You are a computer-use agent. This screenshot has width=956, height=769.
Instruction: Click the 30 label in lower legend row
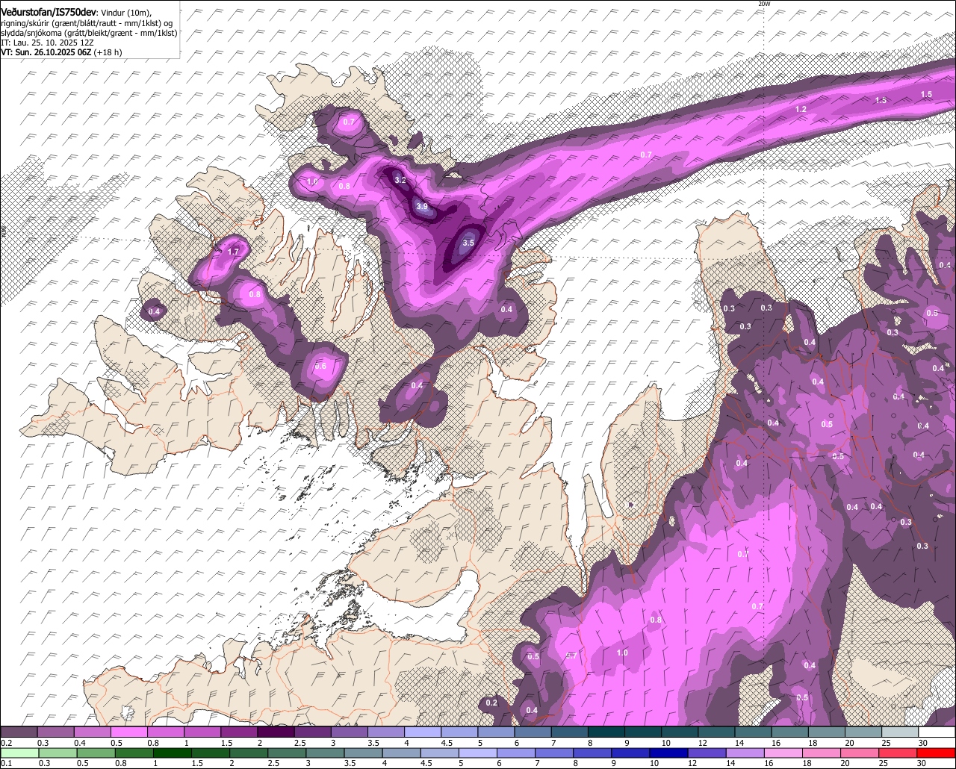tap(923, 763)
